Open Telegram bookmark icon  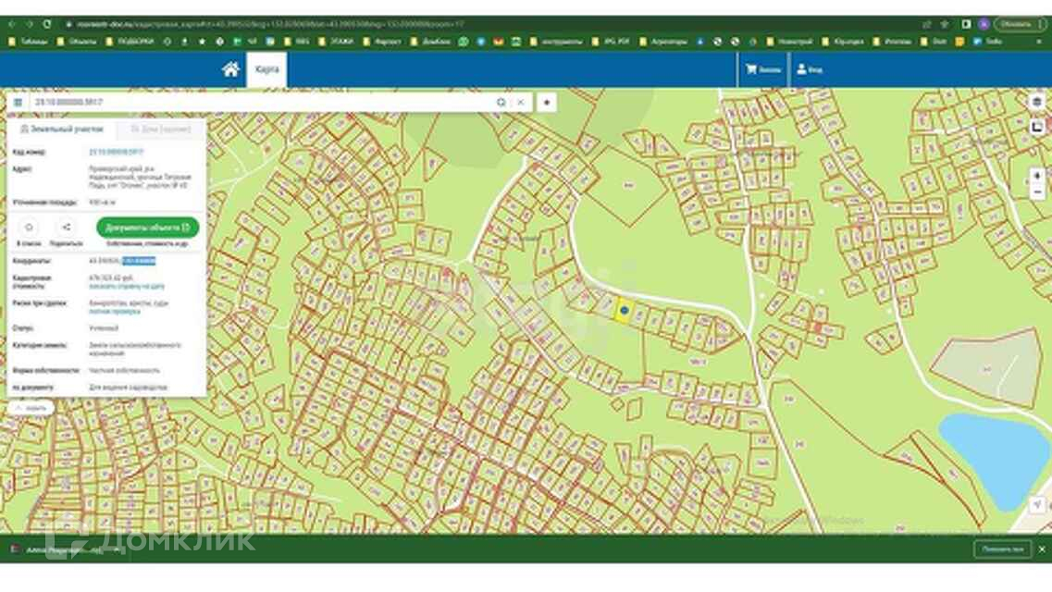481,42
